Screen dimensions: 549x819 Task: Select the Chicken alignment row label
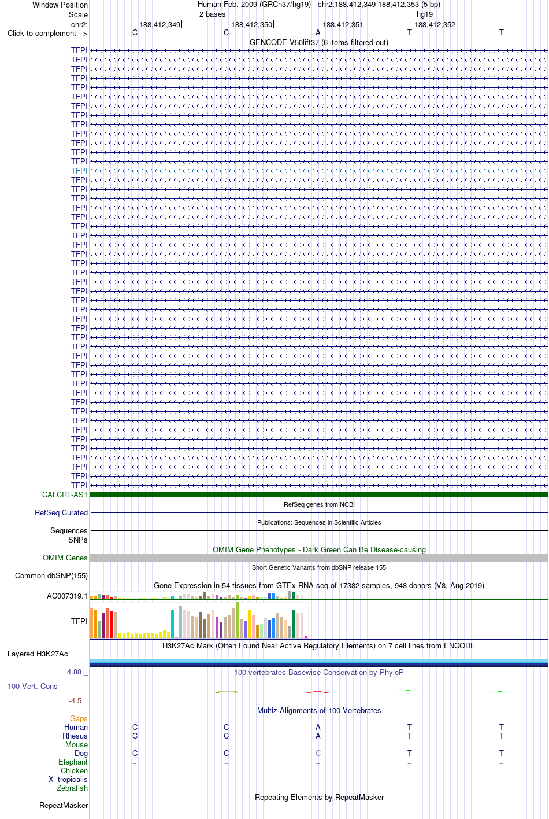(x=74, y=770)
